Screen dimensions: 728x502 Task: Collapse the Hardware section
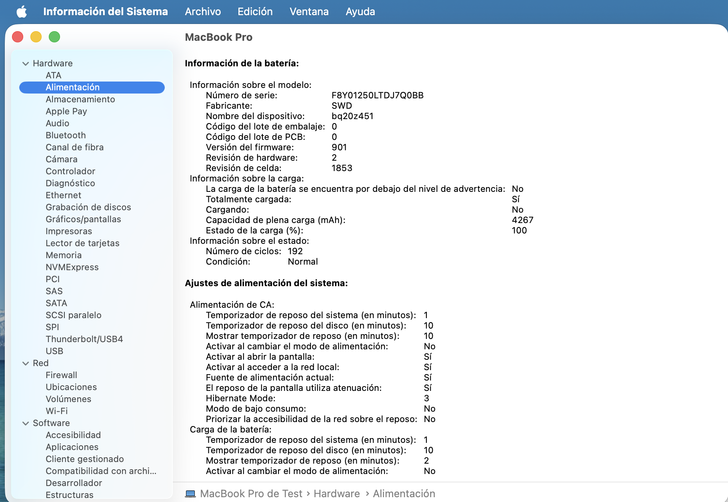click(x=26, y=64)
